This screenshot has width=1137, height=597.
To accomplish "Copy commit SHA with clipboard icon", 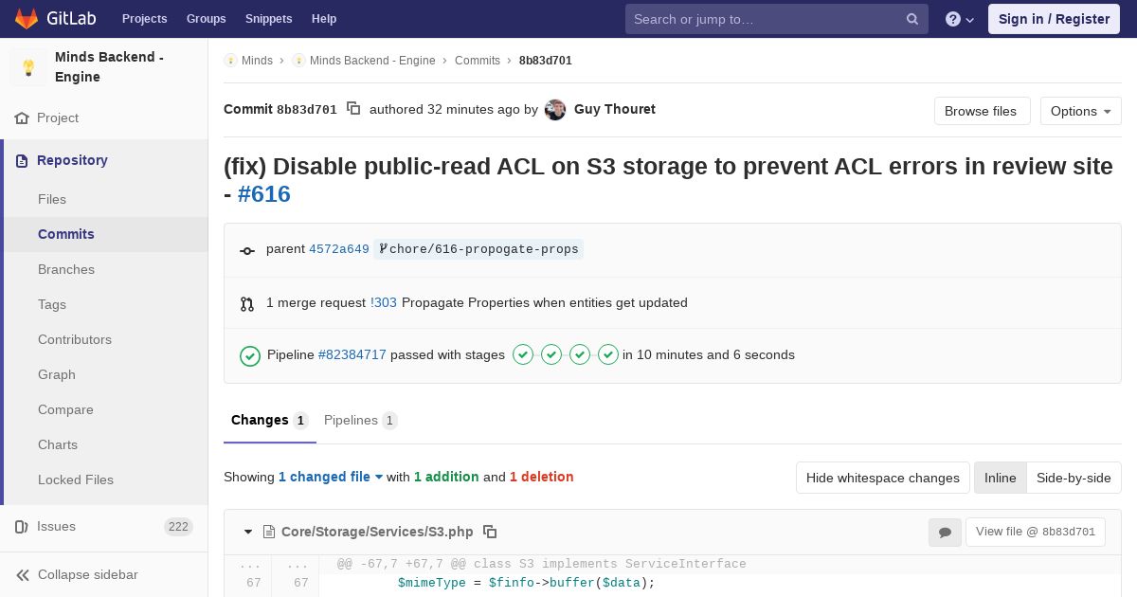I will (353, 109).
